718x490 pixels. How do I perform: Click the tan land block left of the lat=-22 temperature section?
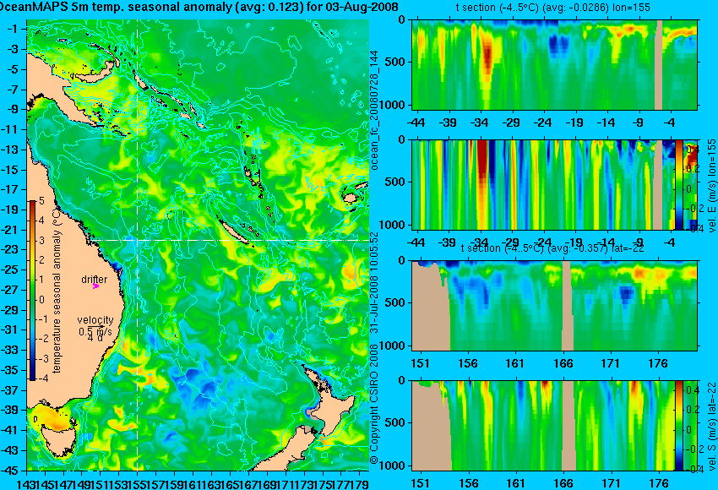pyautogui.click(x=429, y=306)
